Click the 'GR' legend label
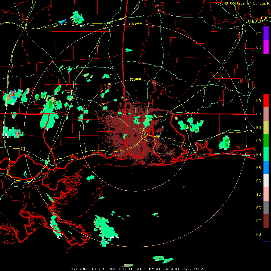Screen dimensions: 271x271 coord(258,114)
